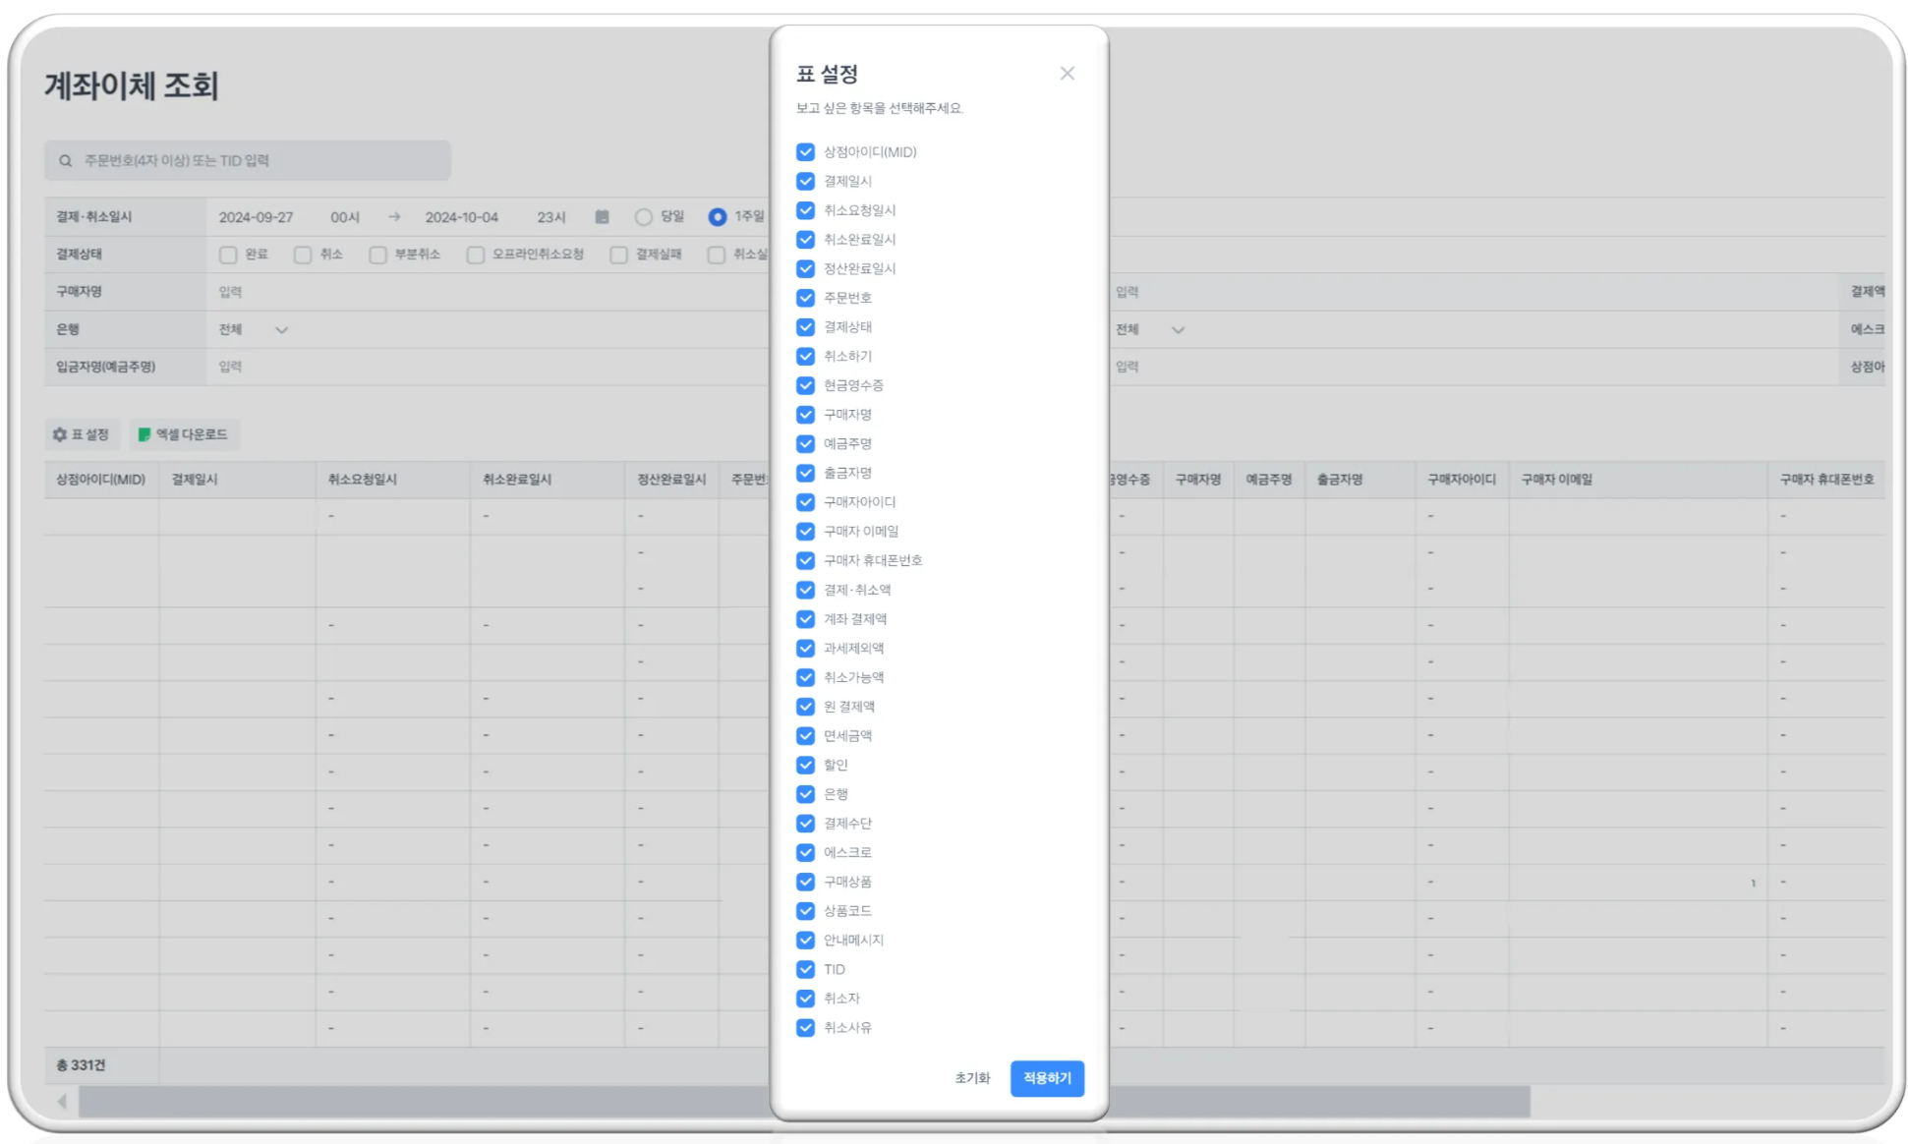The image size is (1908, 1144).
Task: Click the 엑셀 다운로드 green icon
Action: click(145, 434)
